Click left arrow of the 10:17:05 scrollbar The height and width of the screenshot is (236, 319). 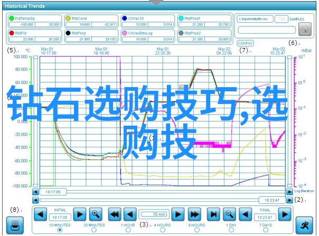point(35,192)
